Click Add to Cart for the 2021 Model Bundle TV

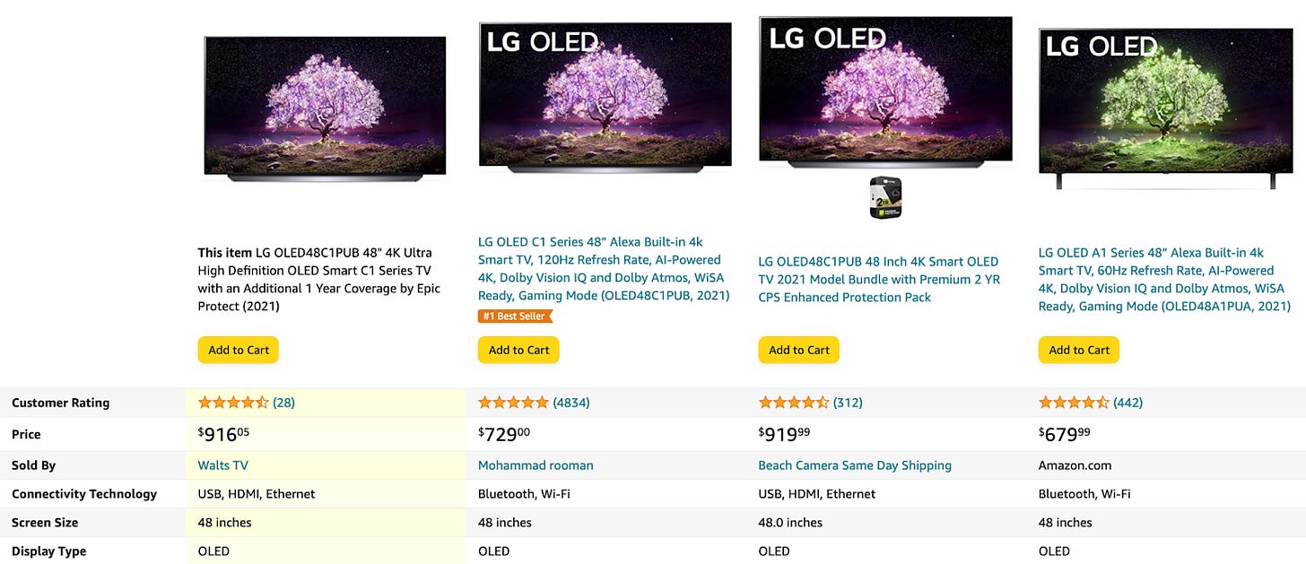798,350
